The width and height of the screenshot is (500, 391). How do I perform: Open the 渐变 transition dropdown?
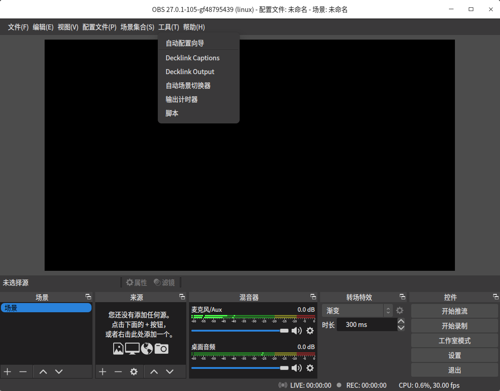click(357, 310)
